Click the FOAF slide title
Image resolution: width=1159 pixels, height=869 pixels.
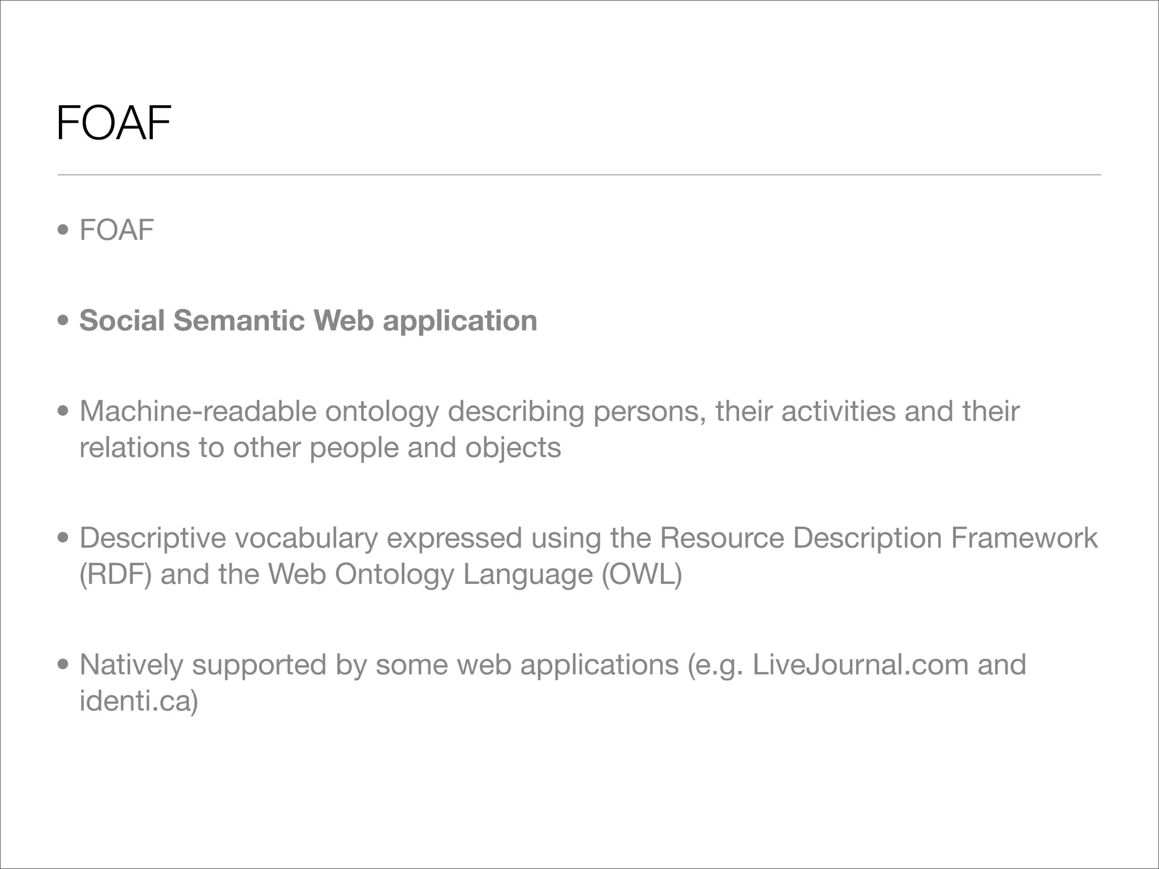tap(114, 123)
